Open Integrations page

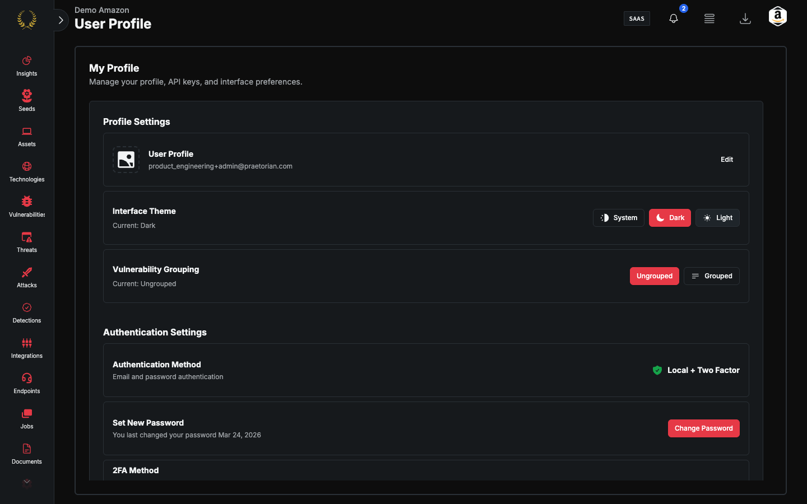27,348
